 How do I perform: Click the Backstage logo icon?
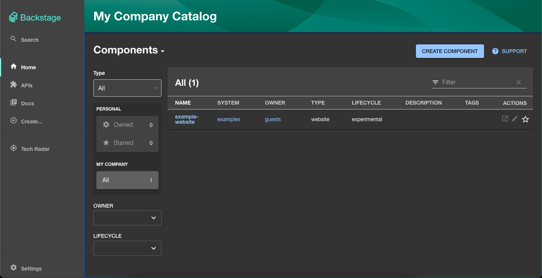click(13, 17)
